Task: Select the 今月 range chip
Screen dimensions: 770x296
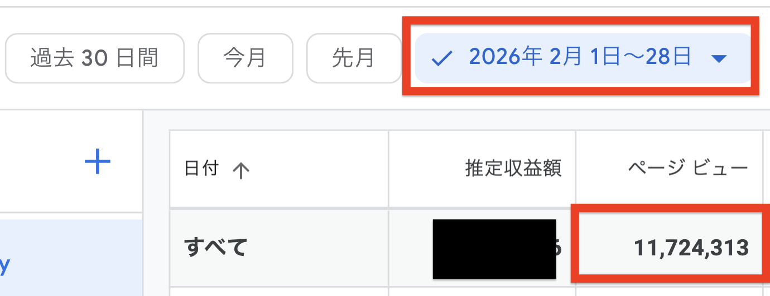Action: 246,58
